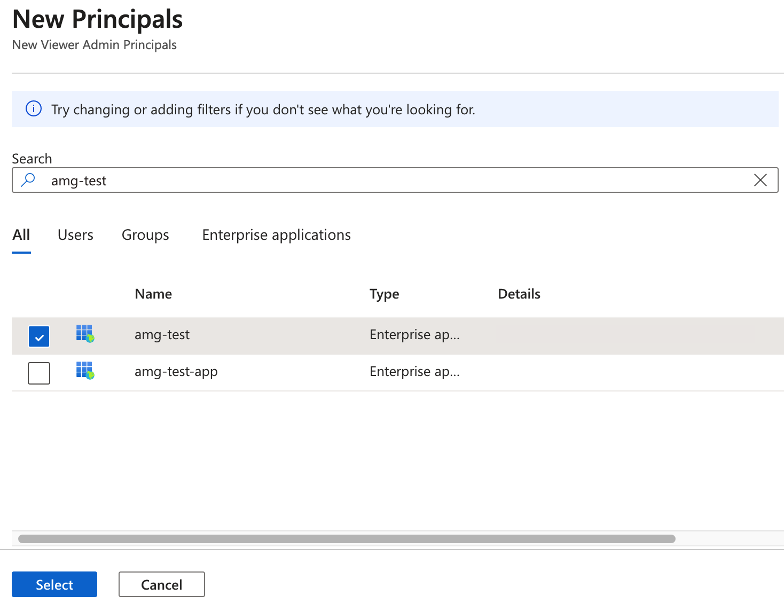Screen dimensions: 784x611
Task: Click the Cancel button
Action: click(x=161, y=584)
